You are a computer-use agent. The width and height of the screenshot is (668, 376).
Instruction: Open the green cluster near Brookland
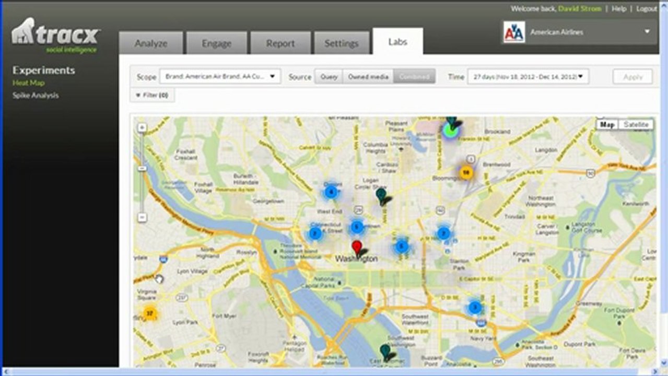(x=450, y=130)
